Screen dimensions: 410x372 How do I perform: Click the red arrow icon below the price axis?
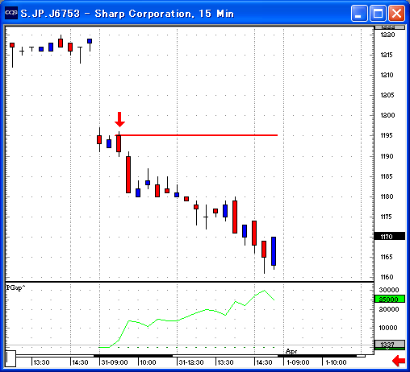(399, 361)
